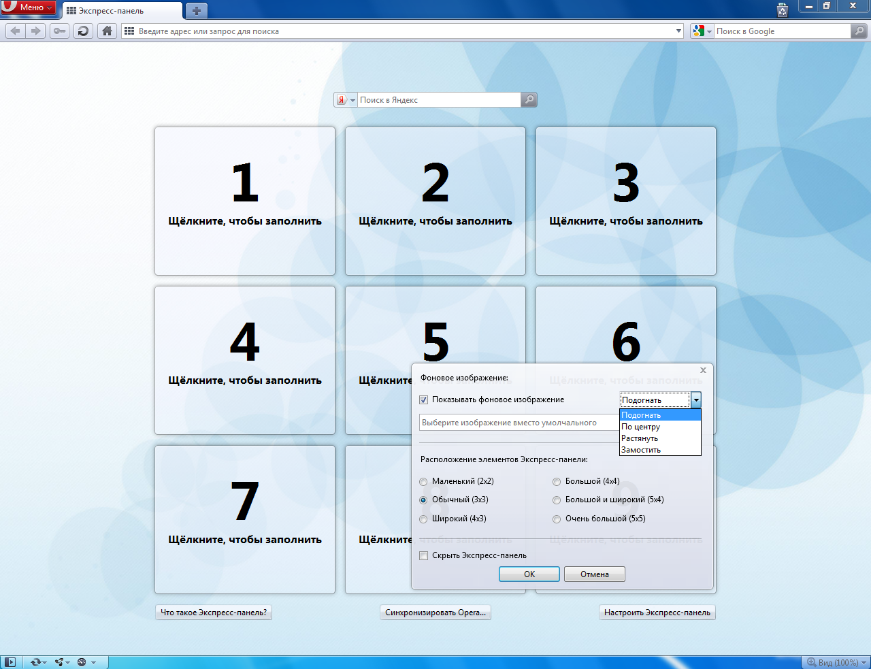The width and height of the screenshot is (871, 669).
Task: Close the Speed Dial settings popup
Action: pos(703,370)
